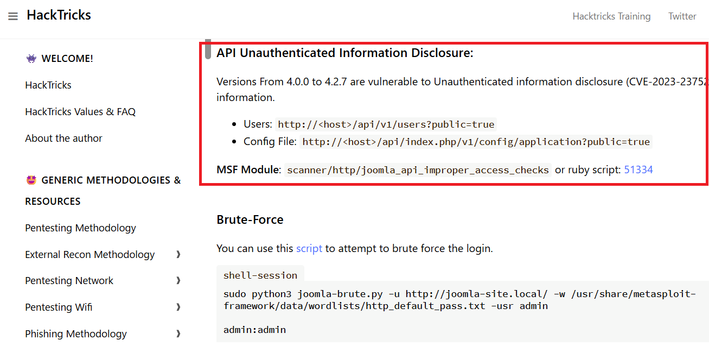Follow the brute force script link
Screen dimensions: 709x346
click(x=309, y=248)
